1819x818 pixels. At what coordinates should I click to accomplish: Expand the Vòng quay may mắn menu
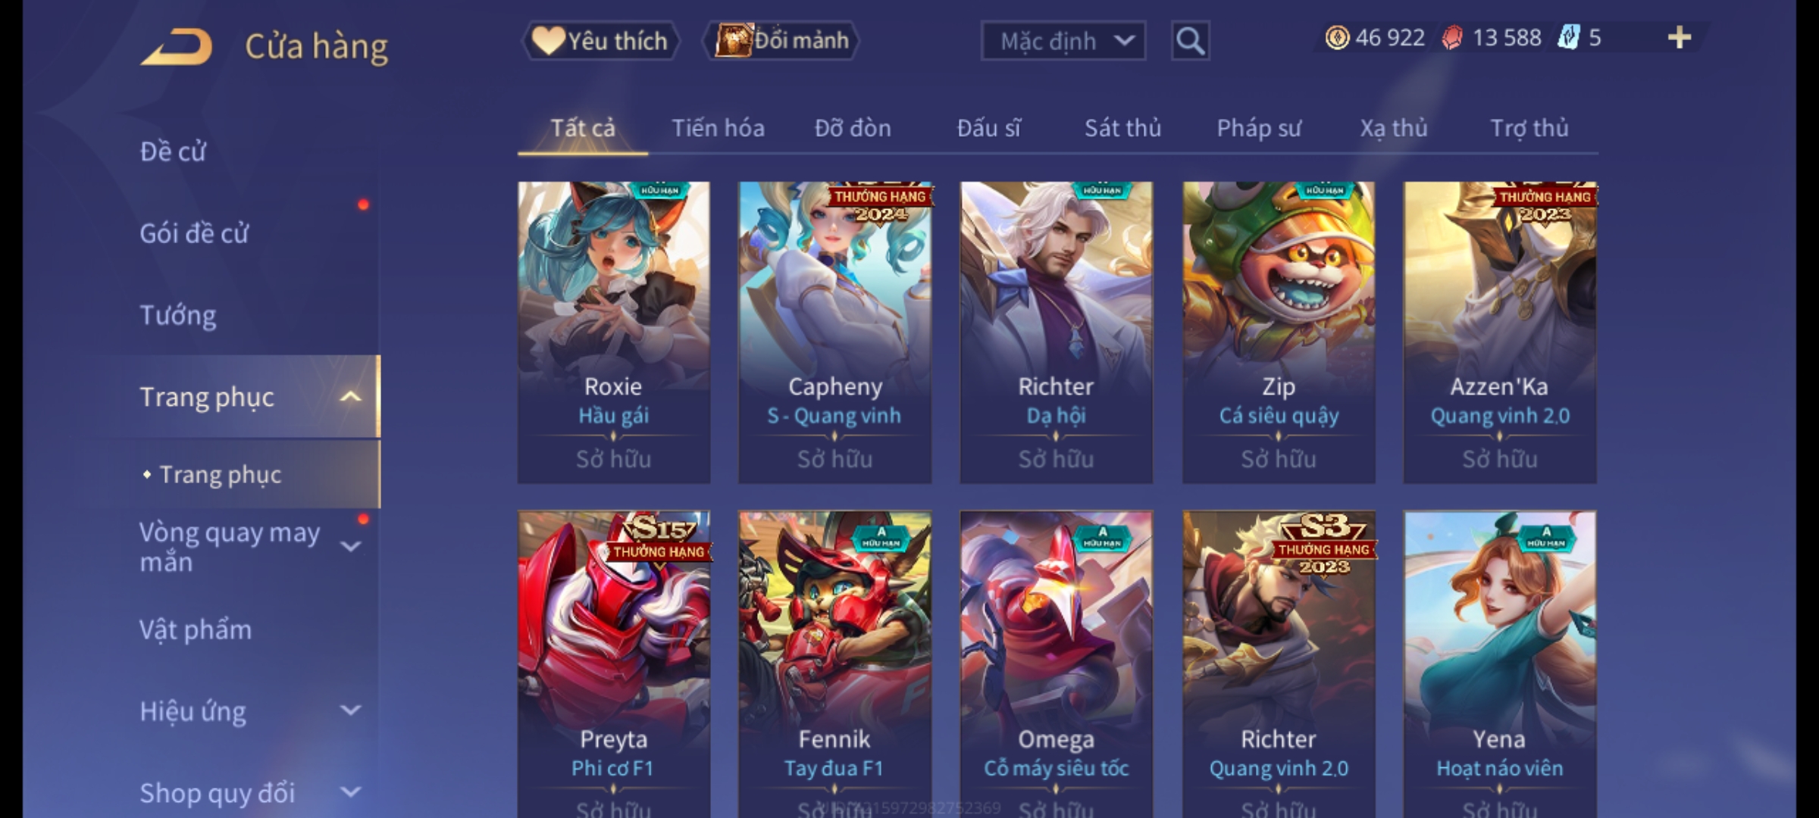(350, 546)
